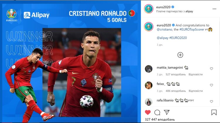Like feiso_'s comment heart
The image size is (220, 123).
(211, 85)
